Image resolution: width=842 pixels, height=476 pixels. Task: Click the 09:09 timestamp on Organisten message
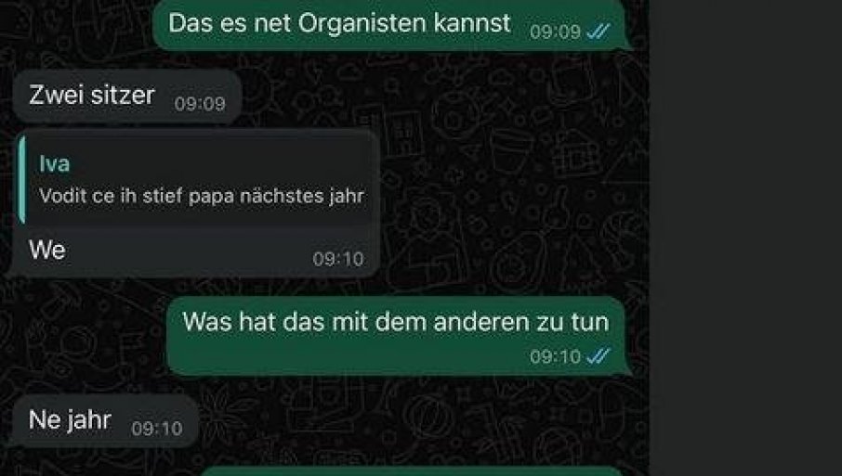pyautogui.click(x=555, y=32)
